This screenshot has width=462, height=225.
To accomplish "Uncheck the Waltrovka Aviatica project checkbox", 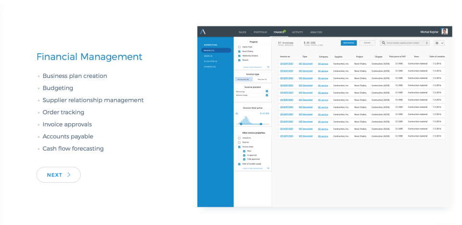I will click(239, 56).
